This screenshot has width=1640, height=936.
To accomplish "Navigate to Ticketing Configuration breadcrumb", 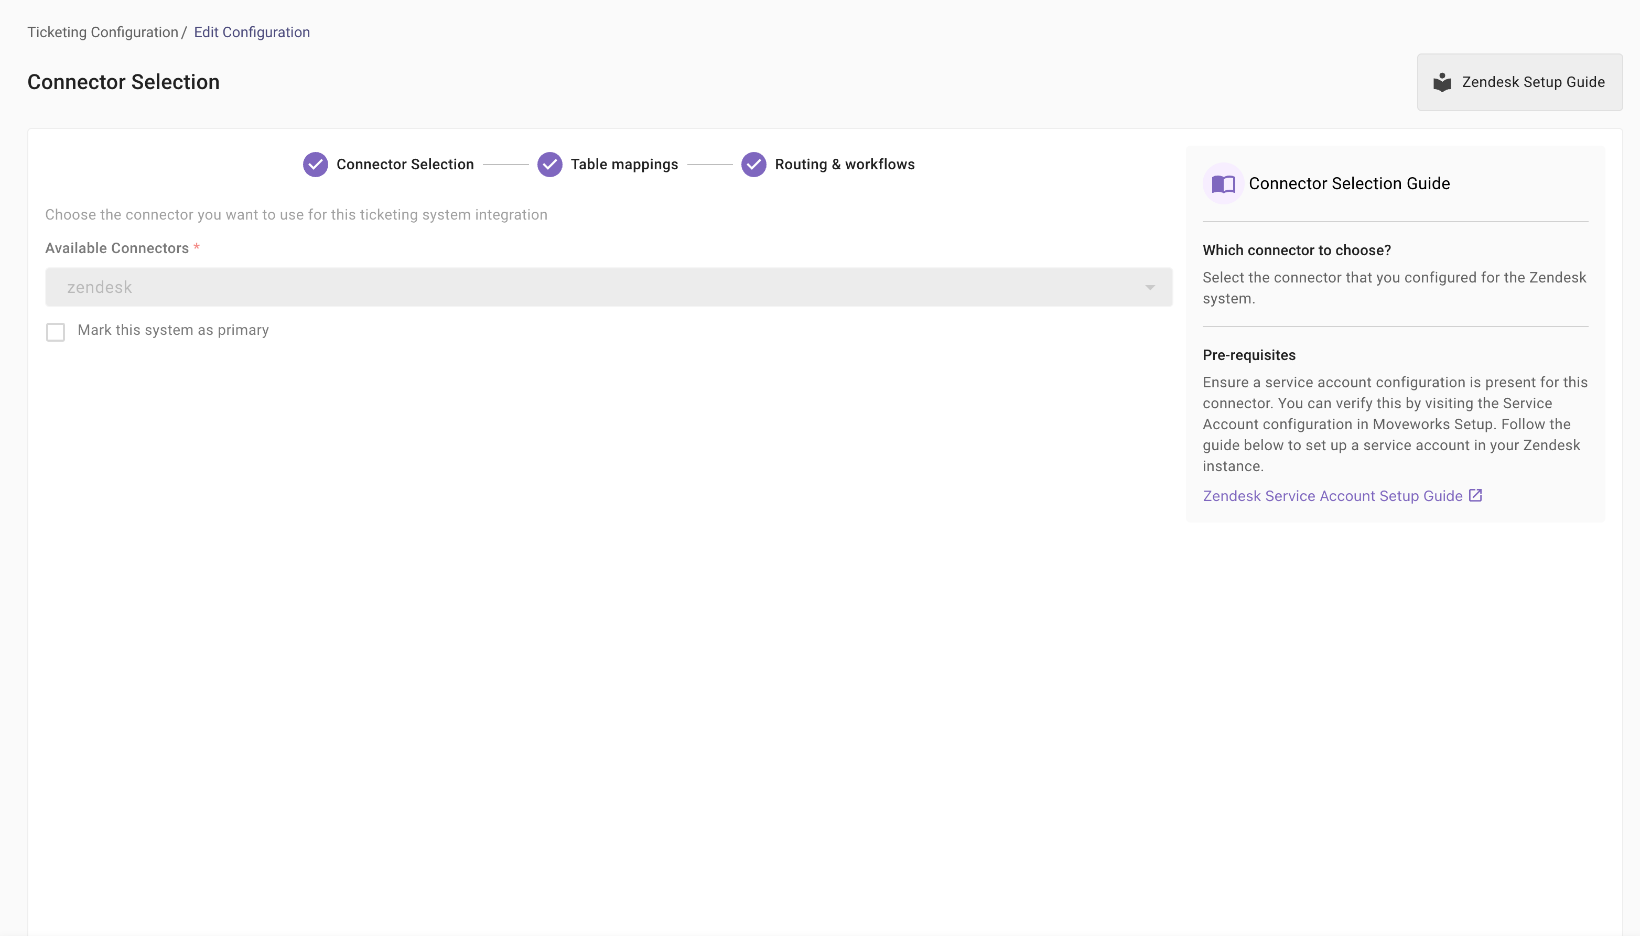I will click(x=103, y=32).
